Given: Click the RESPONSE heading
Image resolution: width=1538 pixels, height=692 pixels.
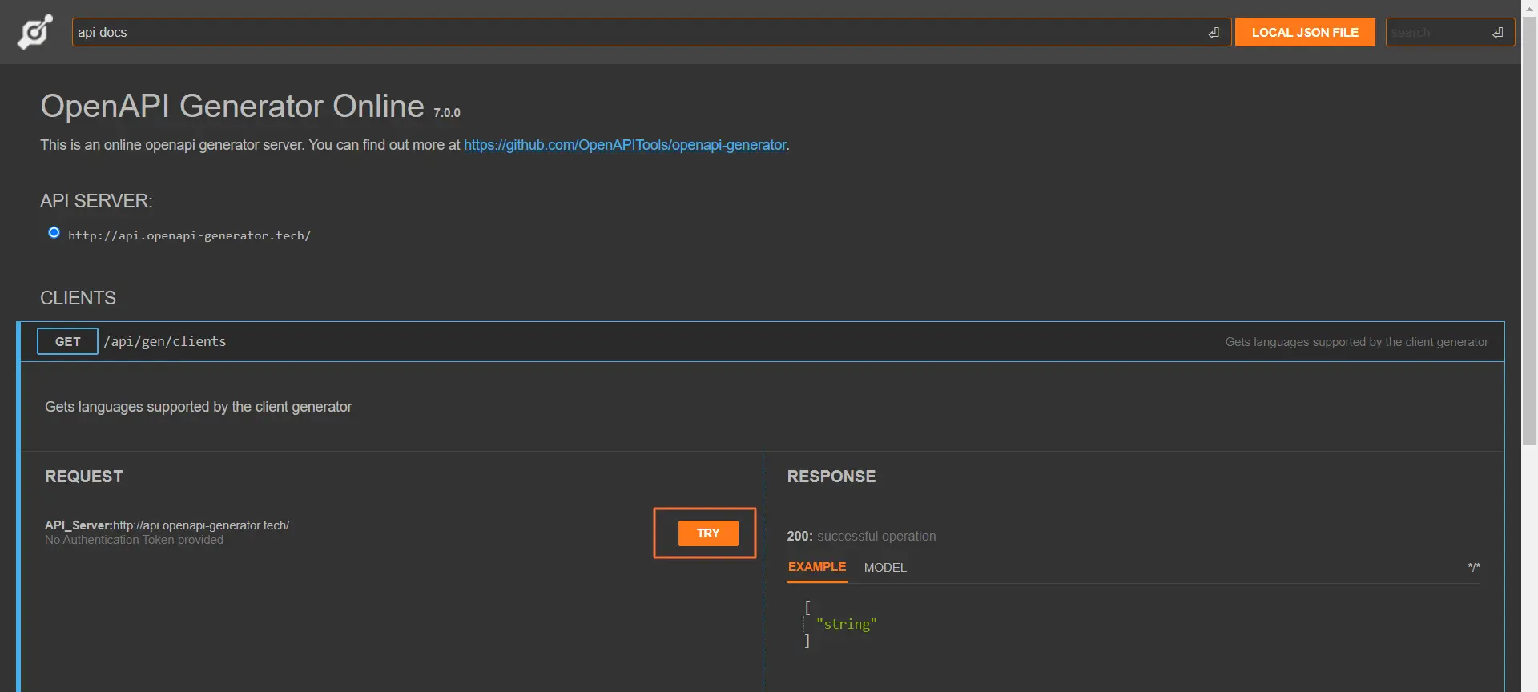Looking at the screenshot, I should pos(831,477).
